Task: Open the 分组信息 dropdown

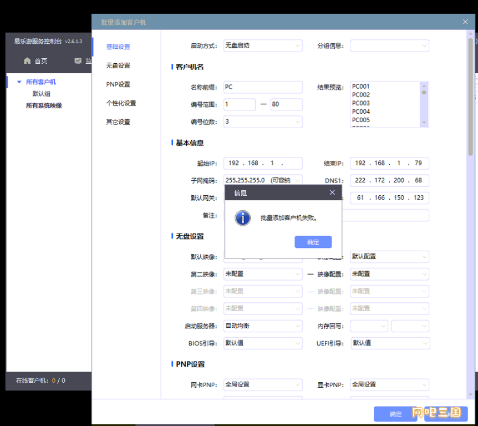Action: click(389, 45)
